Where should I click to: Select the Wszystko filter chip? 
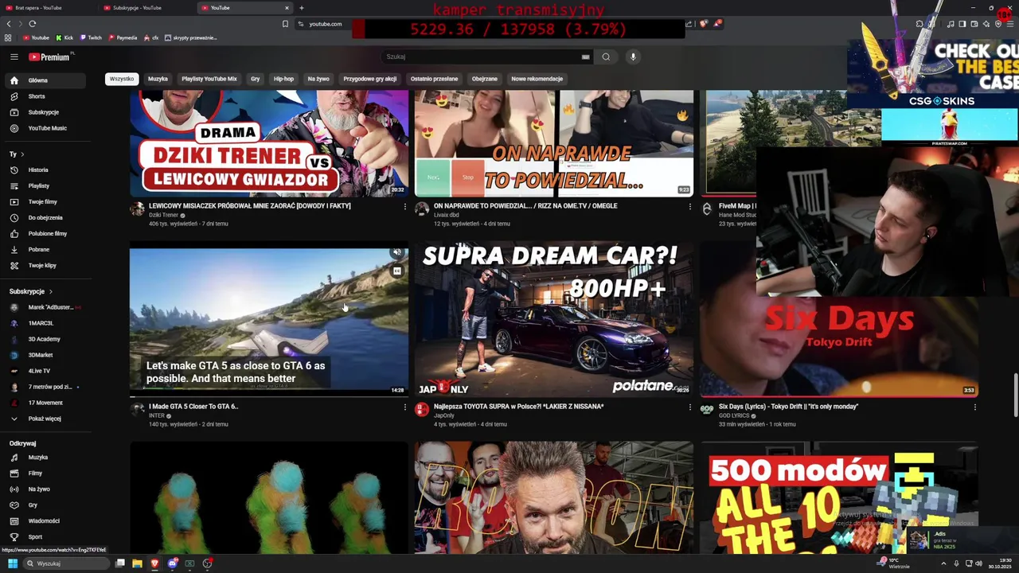[x=122, y=79]
